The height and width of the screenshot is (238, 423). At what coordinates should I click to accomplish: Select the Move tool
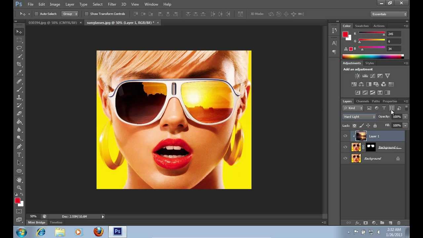pos(19,32)
